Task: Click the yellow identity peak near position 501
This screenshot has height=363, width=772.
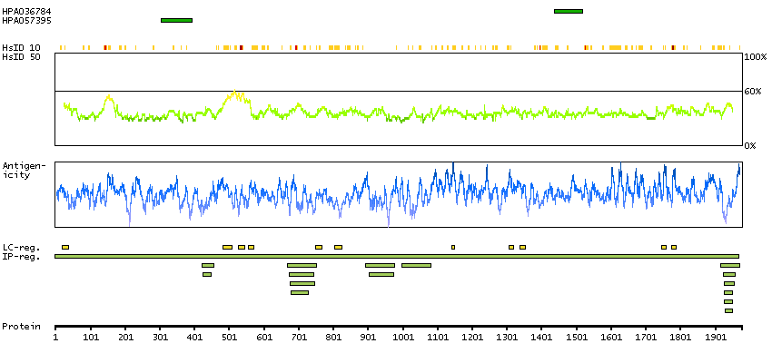Action: point(234,93)
